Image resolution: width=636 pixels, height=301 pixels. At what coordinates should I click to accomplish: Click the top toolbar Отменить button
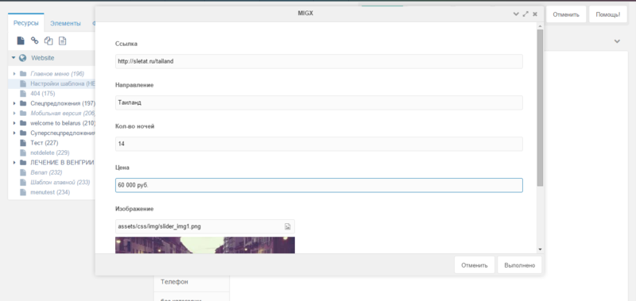point(565,14)
